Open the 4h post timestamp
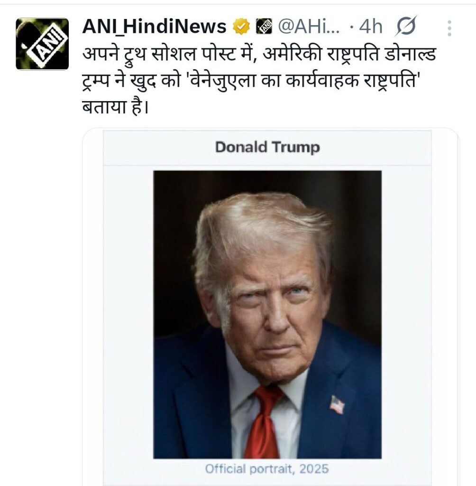Image resolution: width=476 pixels, height=486 pixels. [371, 27]
